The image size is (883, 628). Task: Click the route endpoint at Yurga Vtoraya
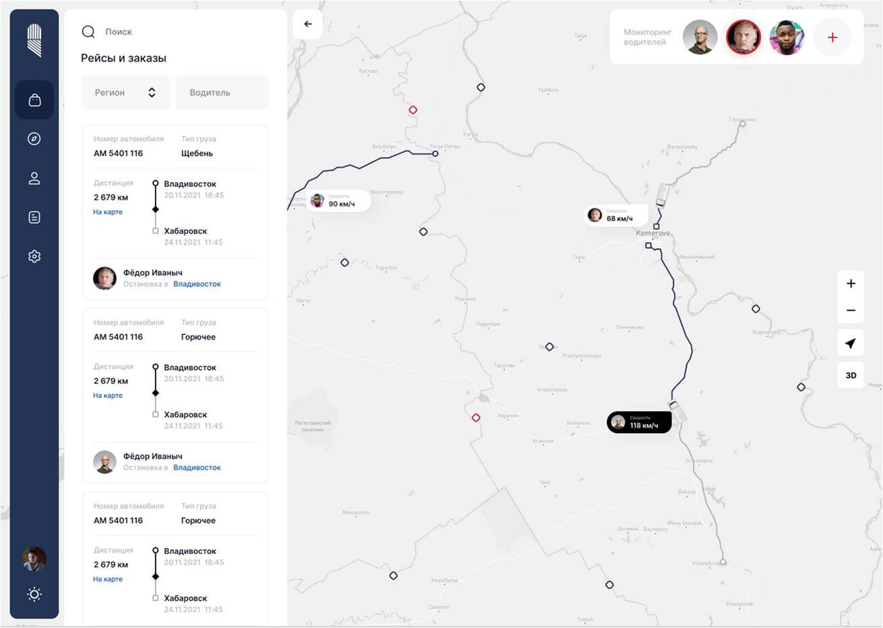435,154
